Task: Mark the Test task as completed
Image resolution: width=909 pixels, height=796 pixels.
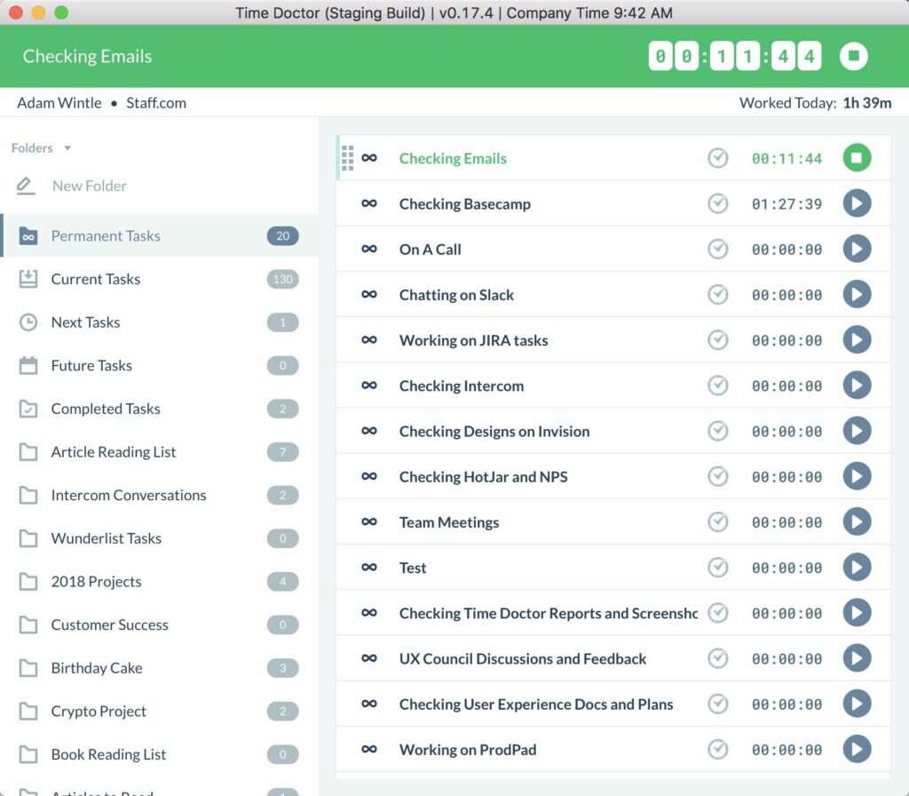Action: 719,567
